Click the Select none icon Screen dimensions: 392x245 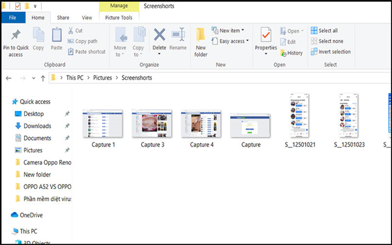[314, 41]
